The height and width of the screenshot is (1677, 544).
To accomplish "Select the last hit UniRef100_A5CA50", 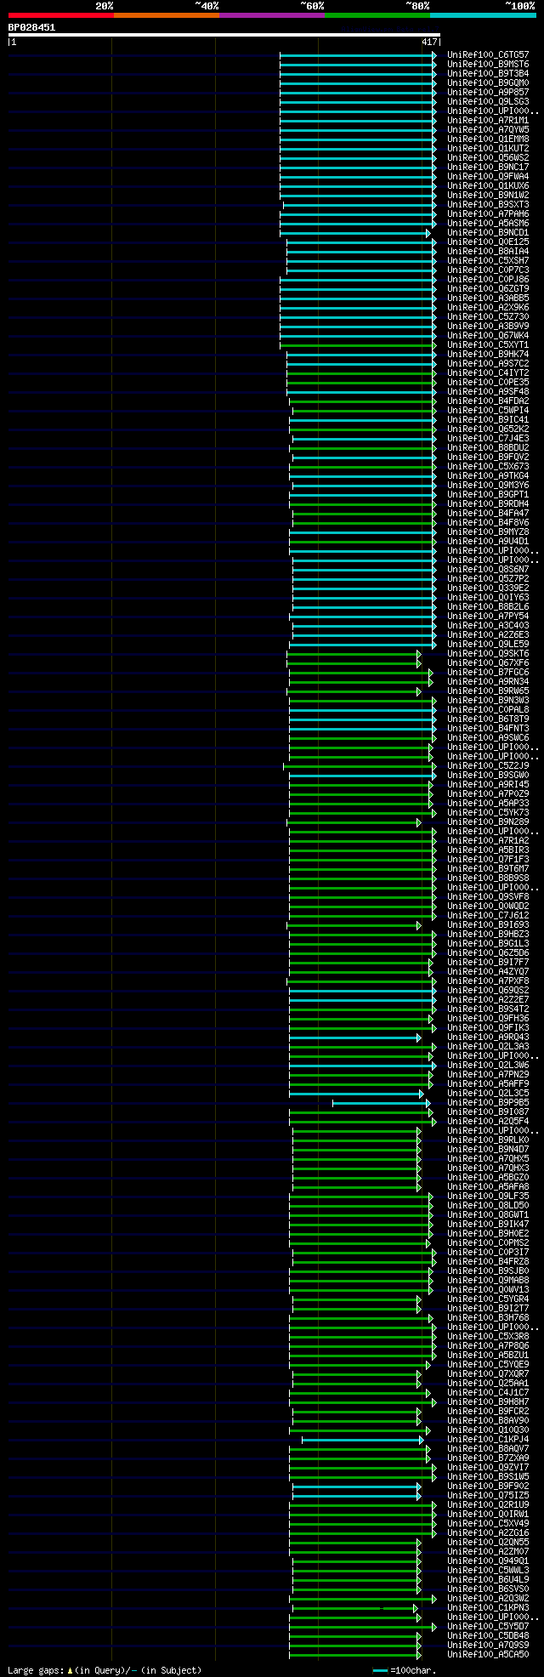I will tap(488, 1654).
